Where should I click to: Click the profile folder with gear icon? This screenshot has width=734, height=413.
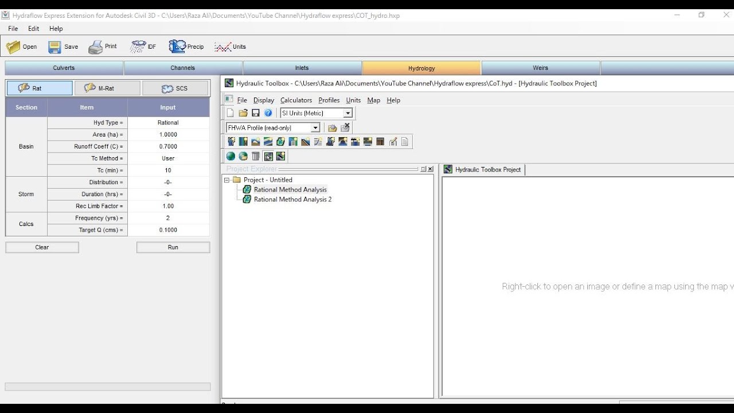click(332, 128)
